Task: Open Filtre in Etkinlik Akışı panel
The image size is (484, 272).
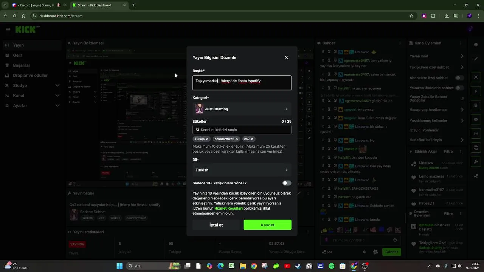Action: click(448, 151)
